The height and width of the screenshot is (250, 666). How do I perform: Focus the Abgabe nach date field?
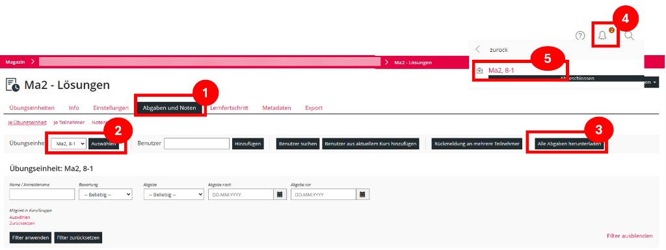pos(241,195)
